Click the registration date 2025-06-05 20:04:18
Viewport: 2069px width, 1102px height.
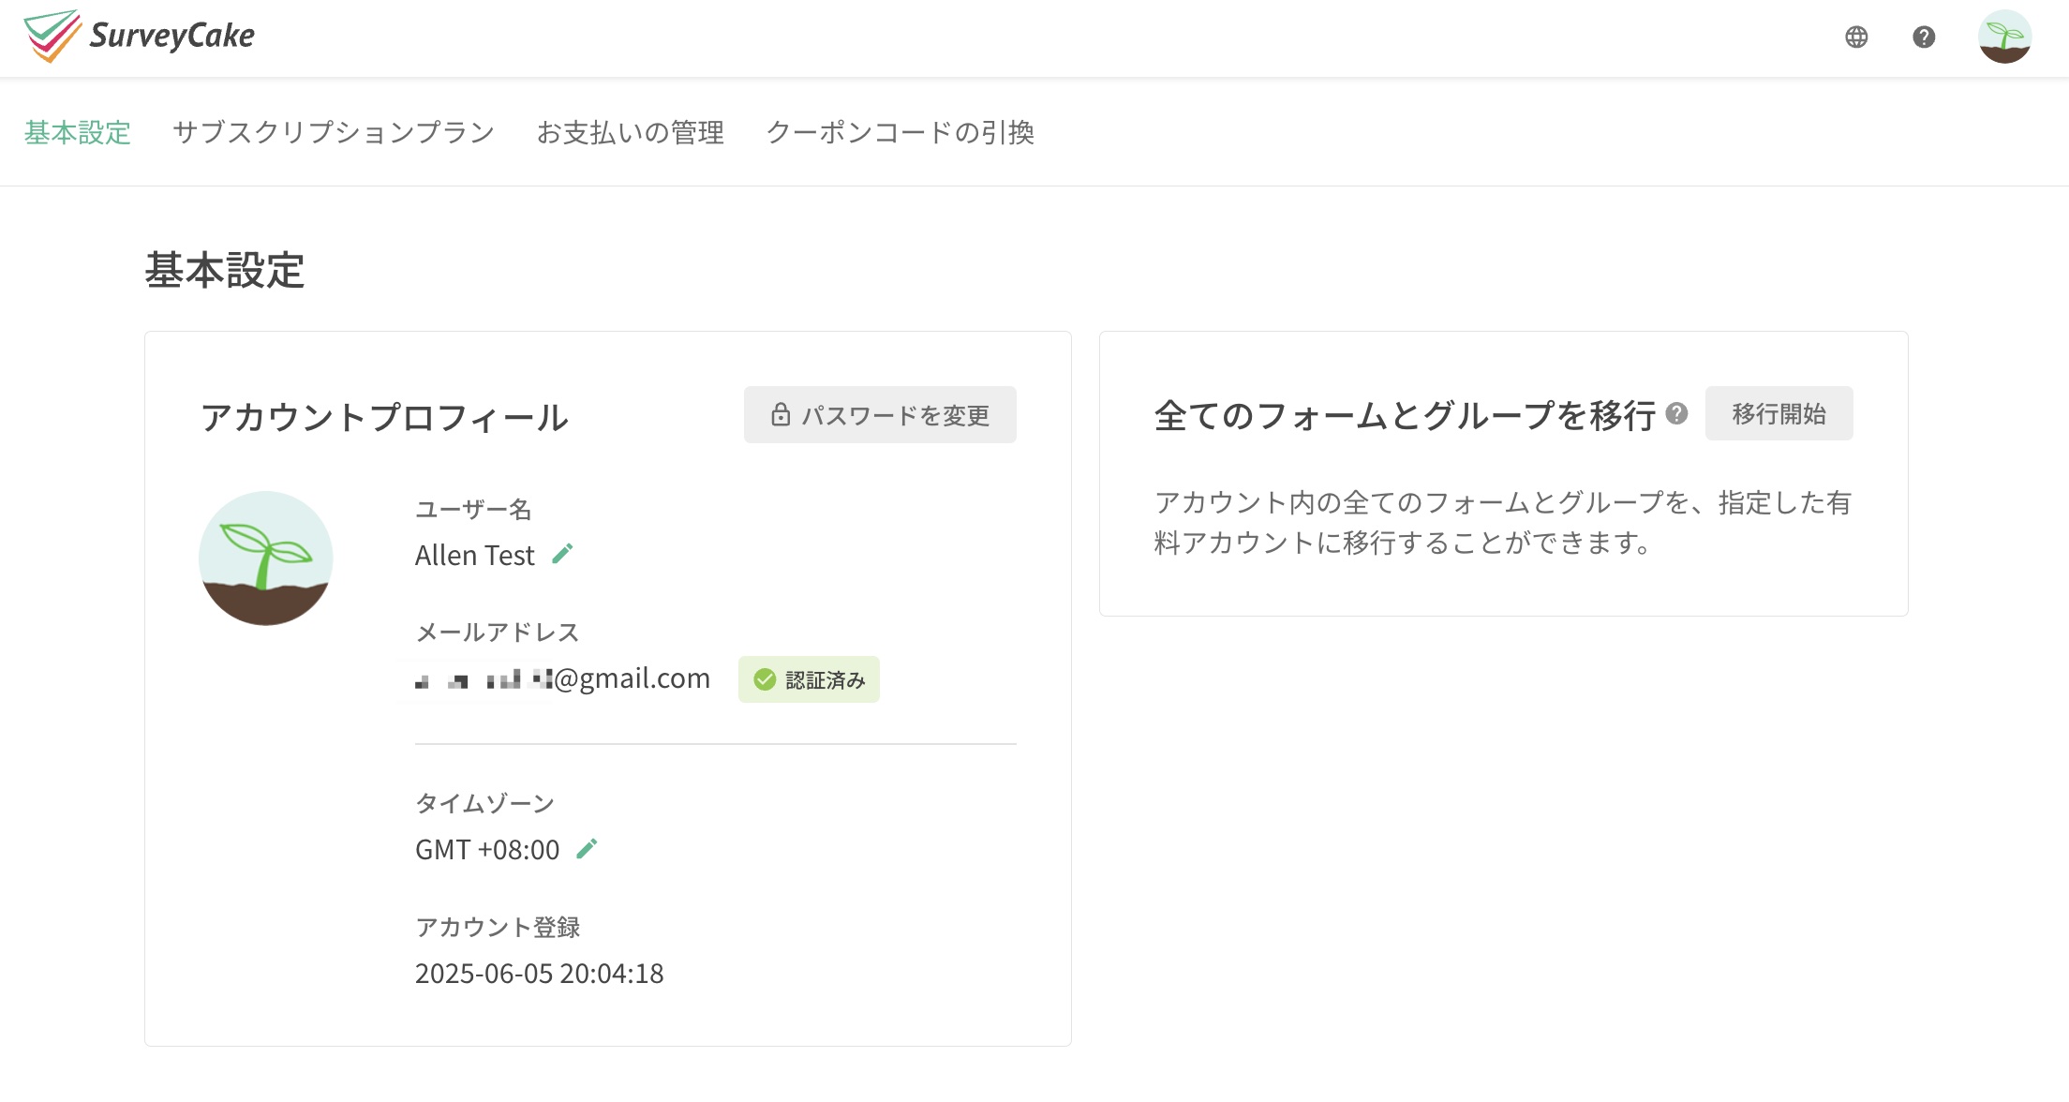539,974
